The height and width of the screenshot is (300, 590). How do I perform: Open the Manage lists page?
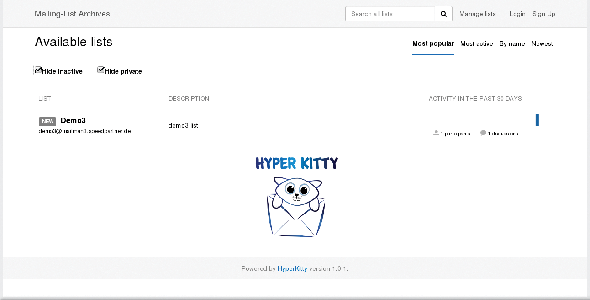pos(478,14)
